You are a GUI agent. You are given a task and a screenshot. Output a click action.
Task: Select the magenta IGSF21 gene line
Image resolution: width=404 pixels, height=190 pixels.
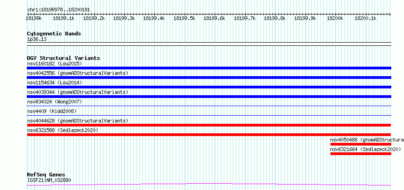pos(209,185)
